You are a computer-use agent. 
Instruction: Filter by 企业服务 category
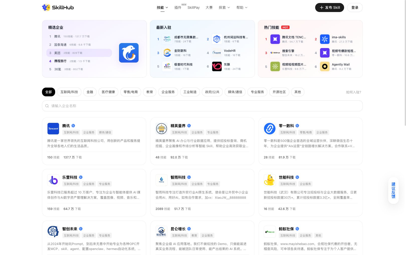168,92
